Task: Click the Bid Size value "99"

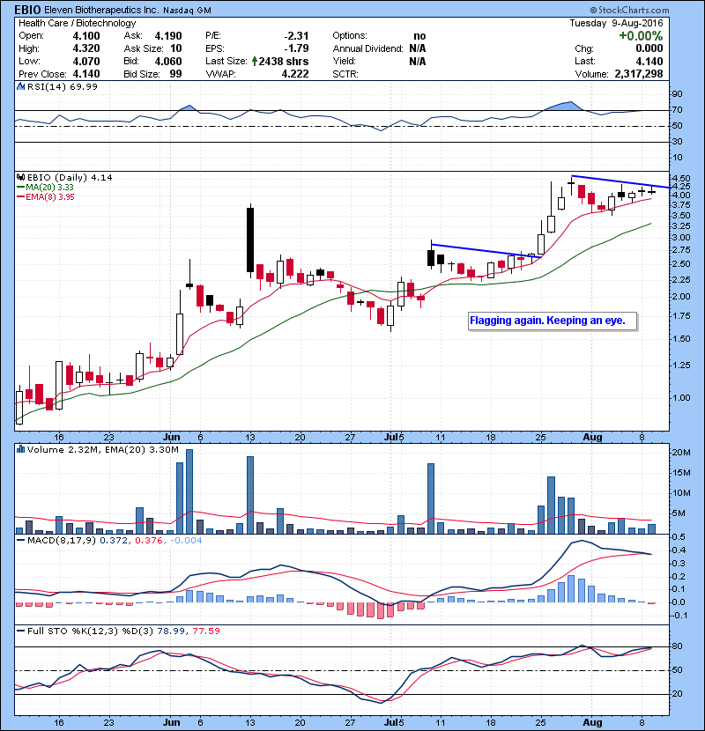Action: point(176,74)
